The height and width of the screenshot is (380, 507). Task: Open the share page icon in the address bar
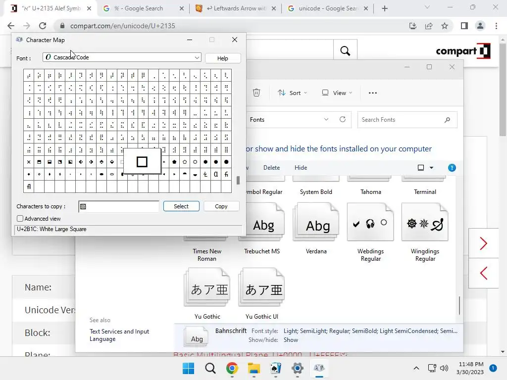click(429, 26)
